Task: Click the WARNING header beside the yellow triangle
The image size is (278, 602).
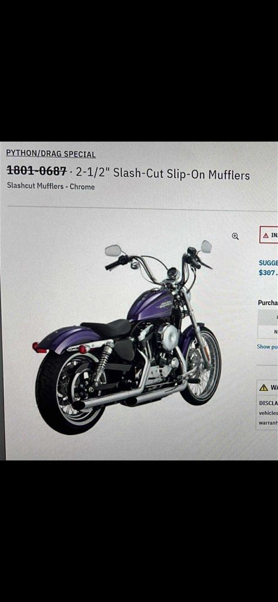Action: tap(274, 388)
